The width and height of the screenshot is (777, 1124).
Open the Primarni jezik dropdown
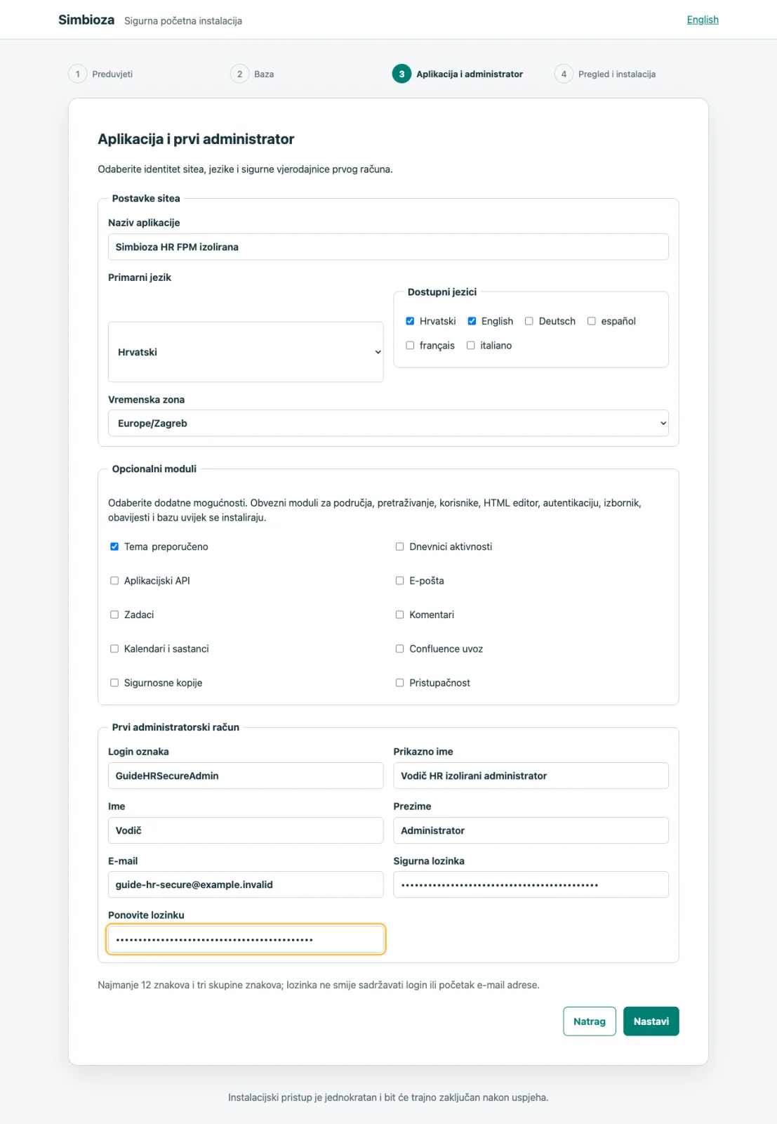246,352
